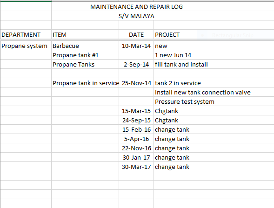Select change tank cell in 22-Nov-16 row
274x208 pixels.
(214, 148)
